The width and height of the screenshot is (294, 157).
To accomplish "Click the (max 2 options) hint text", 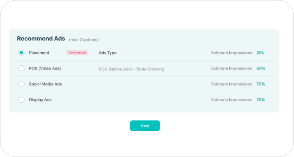I will (x=84, y=40).
